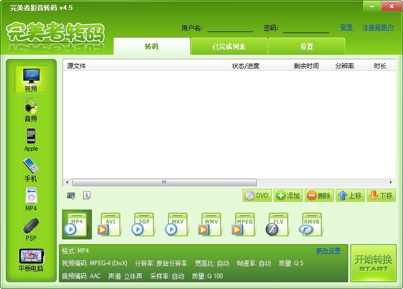The image size is (403, 289).
Task: Choose the 手机 mobile phone category
Action: (x=31, y=170)
